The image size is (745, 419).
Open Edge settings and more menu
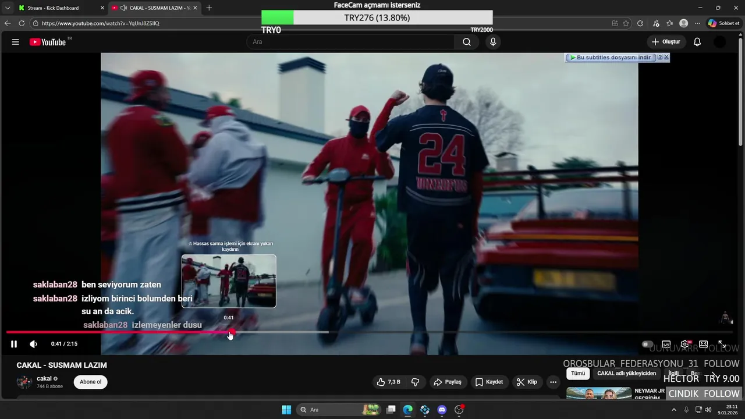pyautogui.click(x=697, y=23)
